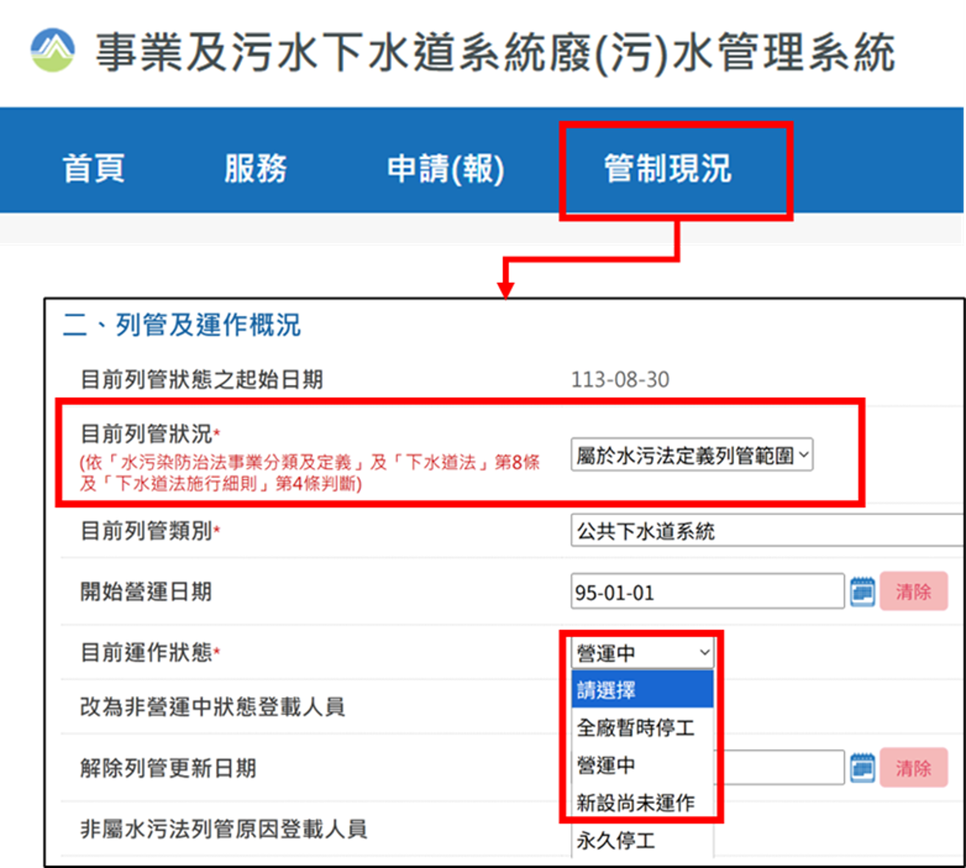Click the green mountain logo icon

click(x=52, y=50)
